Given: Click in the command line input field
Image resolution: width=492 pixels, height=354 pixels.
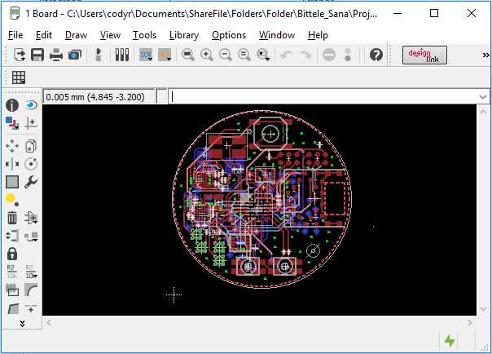Looking at the screenshot, I should (x=324, y=96).
